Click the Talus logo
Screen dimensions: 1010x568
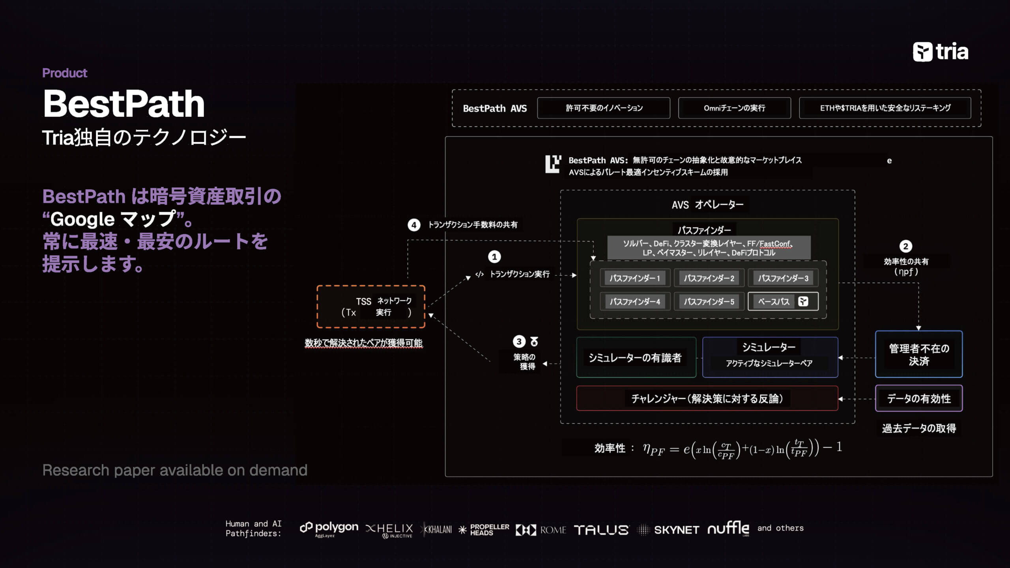click(x=601, y=530)
